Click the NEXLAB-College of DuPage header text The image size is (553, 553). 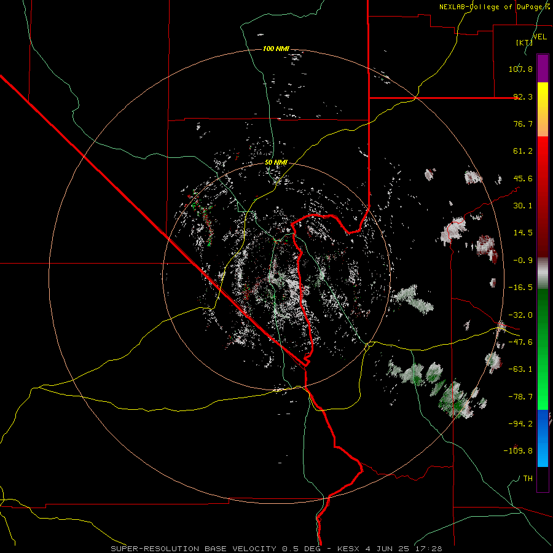pyautogui.click(x=495, y=7)
